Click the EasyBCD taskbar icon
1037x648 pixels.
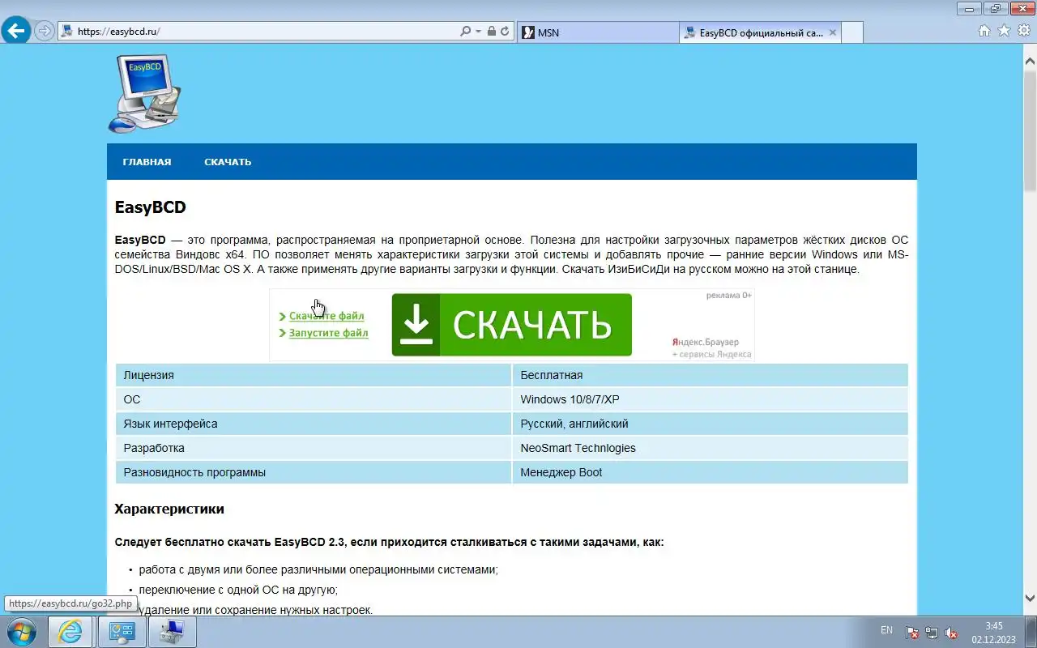(x=172, y=632)
